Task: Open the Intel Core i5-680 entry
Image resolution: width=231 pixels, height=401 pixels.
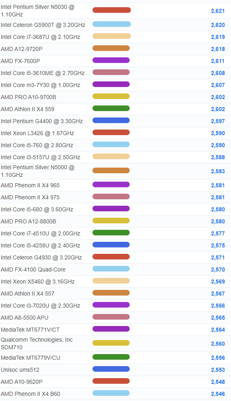Action: click(37, 209)
